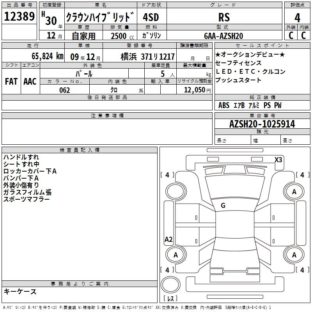Click the displacement value 2500 cc

click(x=122, y=36)
